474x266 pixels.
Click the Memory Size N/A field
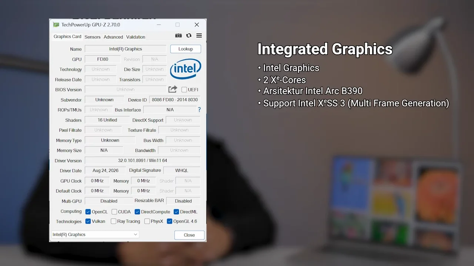point(104,150)
